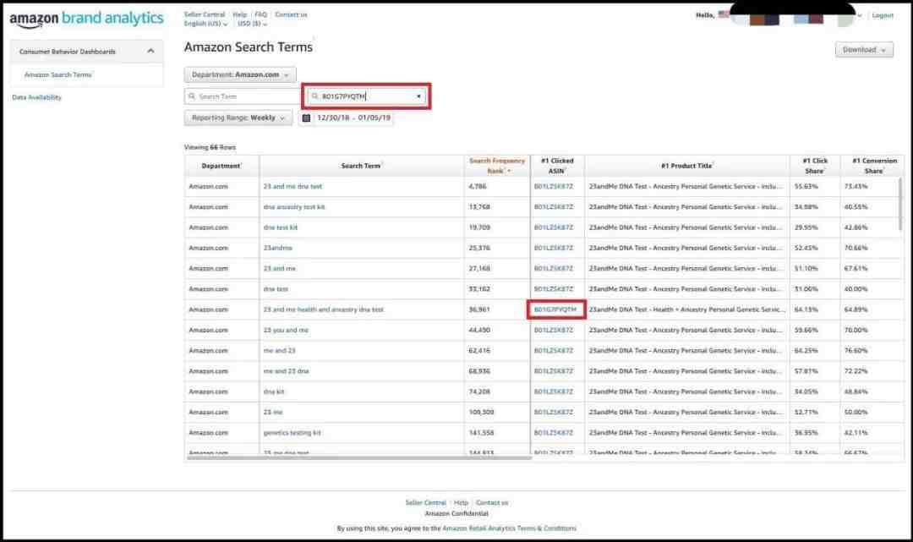Open search term 'genetics testing kit'
This screenshot has height=542, width=913.
click(x=292, y=433)
